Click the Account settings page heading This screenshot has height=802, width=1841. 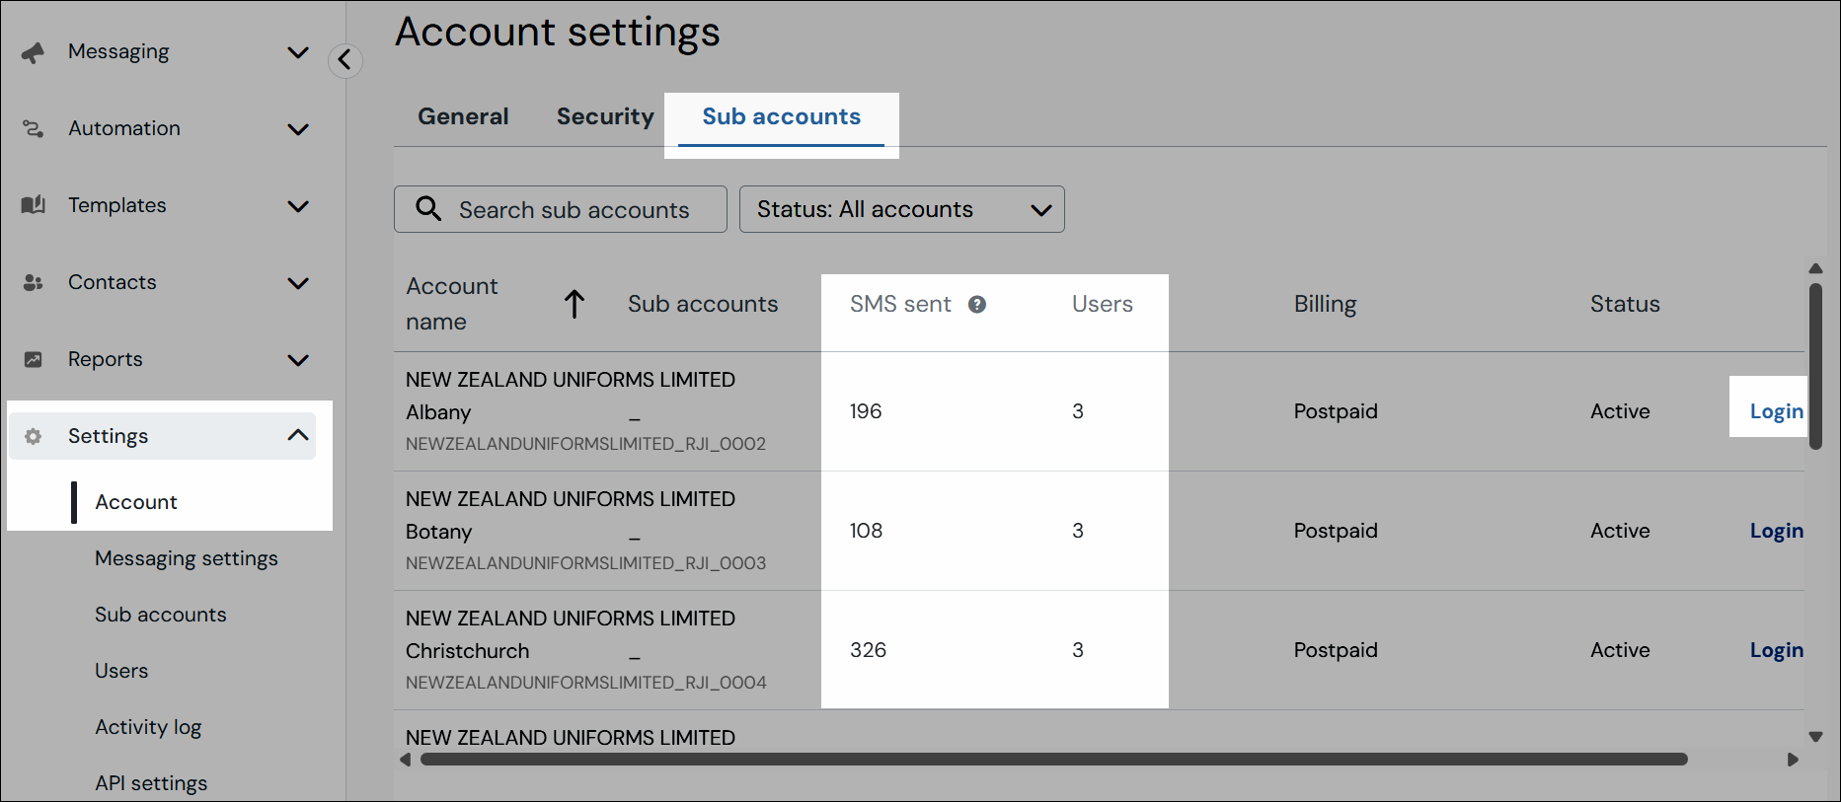[x=558, y=33]
